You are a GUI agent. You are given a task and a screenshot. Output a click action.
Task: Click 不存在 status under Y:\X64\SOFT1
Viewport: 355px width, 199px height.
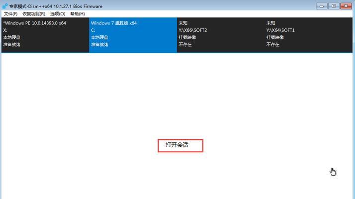273,44
